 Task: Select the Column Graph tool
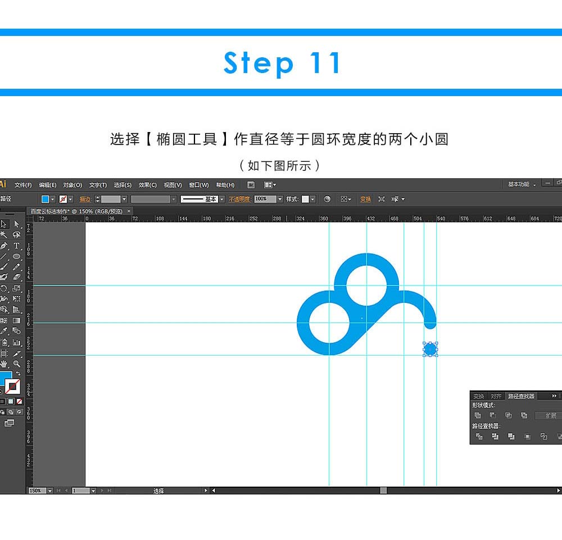[16, 343]
